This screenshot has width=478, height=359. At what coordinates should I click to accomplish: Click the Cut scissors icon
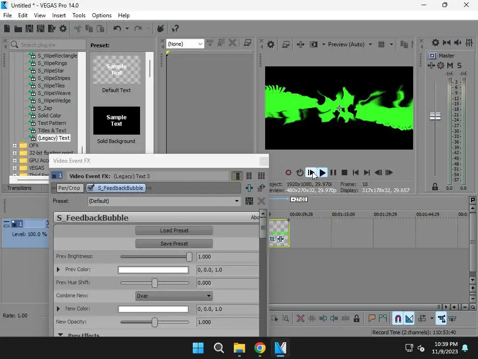click(x=78, y=29)
